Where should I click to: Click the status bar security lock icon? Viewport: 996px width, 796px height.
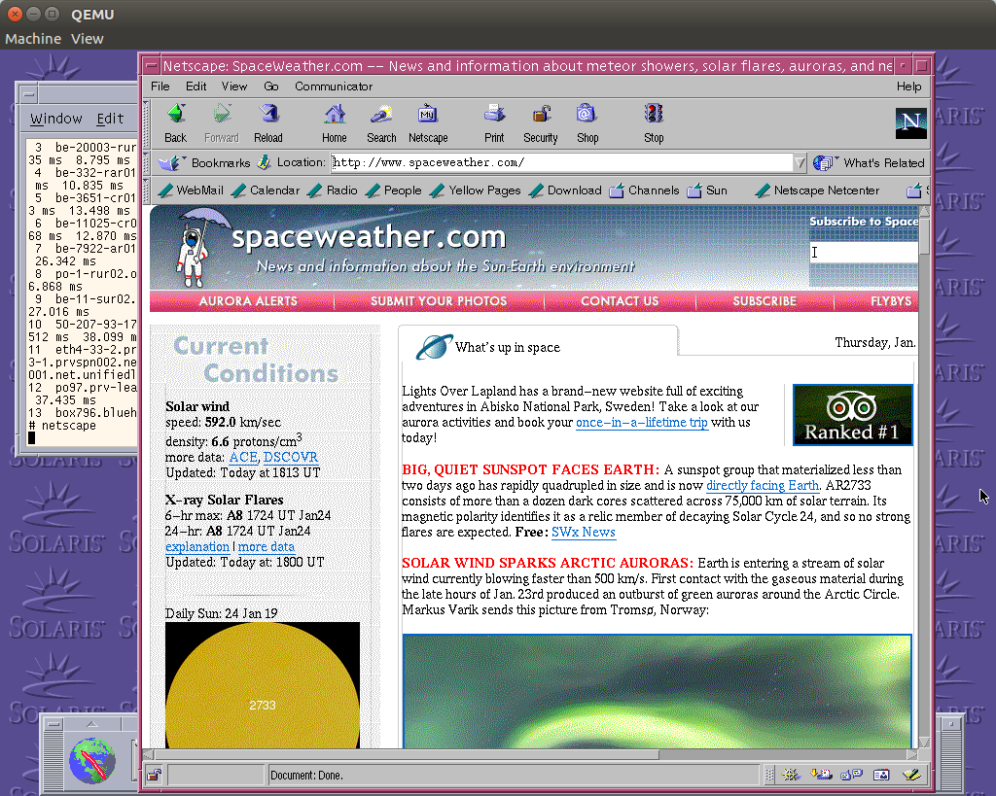pos(155,775)
